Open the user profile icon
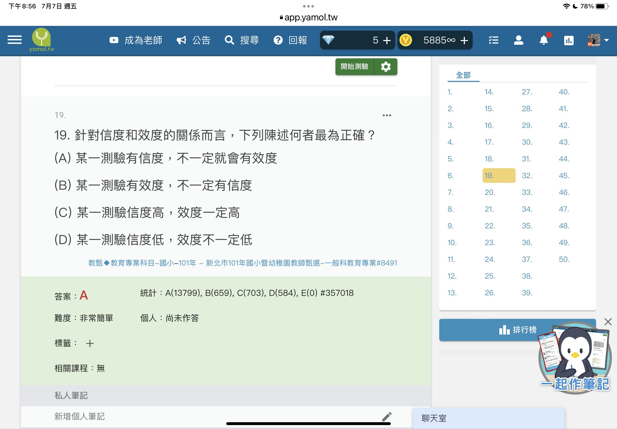Screen dimensions: 617x429 coord(518,40)
